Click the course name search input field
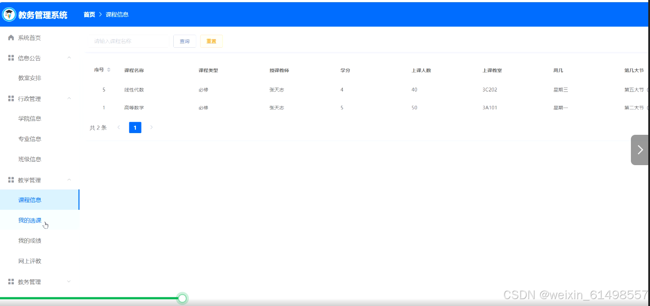650x306 pixels. [128, 41]
